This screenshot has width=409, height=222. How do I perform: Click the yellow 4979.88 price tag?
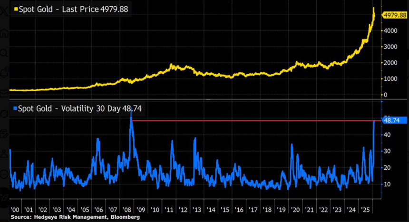point(395,15)
